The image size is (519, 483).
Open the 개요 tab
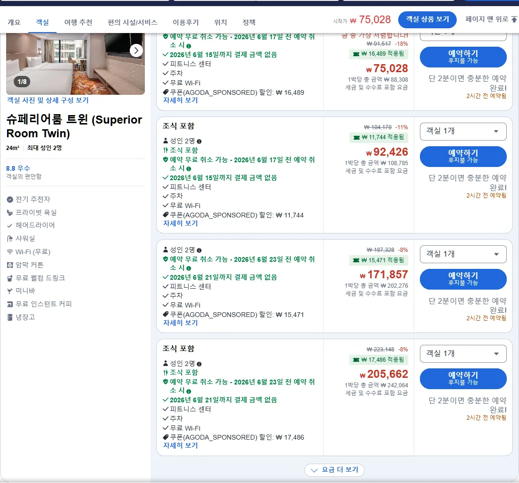(x=14, y=22)
